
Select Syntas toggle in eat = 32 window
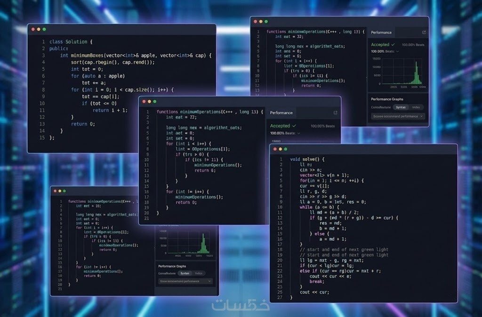coord(401,107)
